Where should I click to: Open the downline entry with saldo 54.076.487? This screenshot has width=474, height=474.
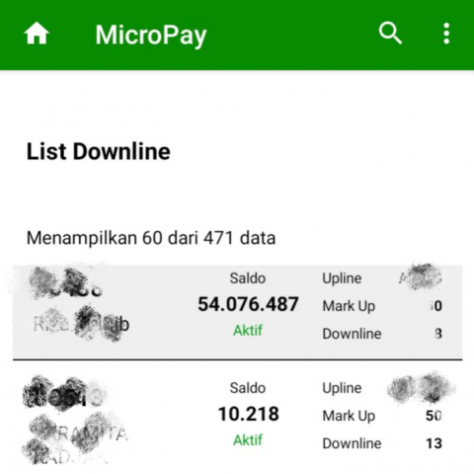tap(238, 312)
